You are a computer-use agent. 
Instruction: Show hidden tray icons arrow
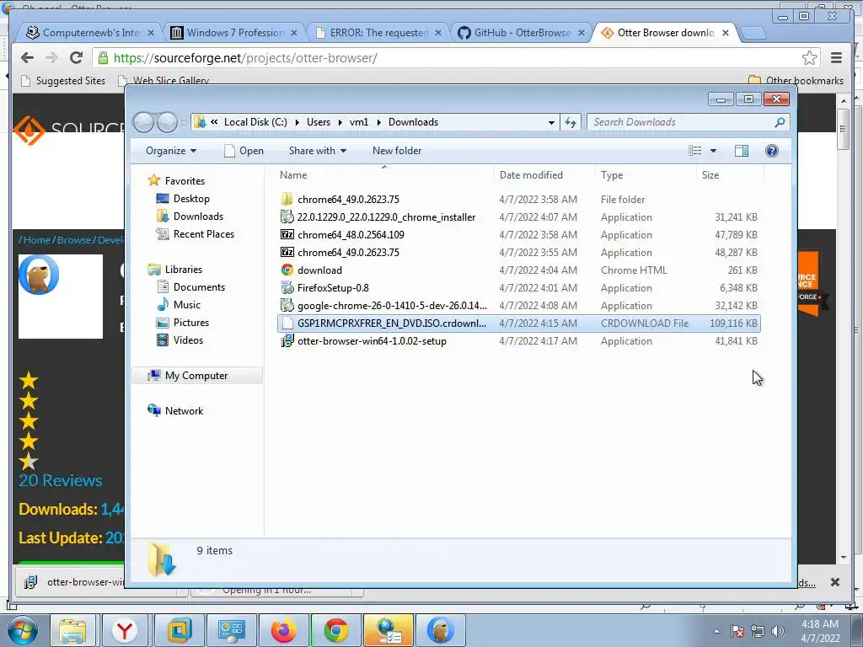point(716,632)
